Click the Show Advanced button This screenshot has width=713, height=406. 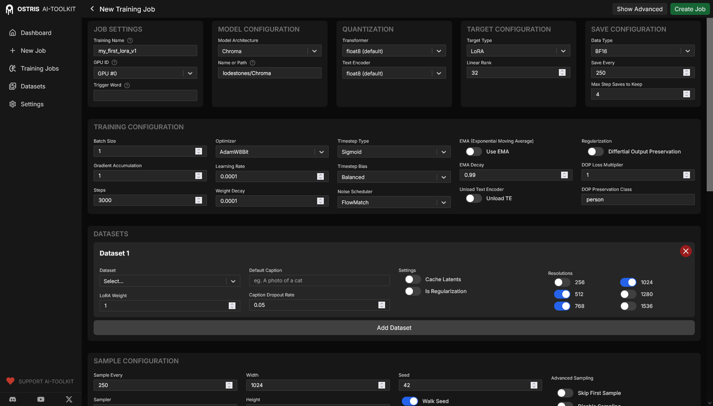coord(639,9)
